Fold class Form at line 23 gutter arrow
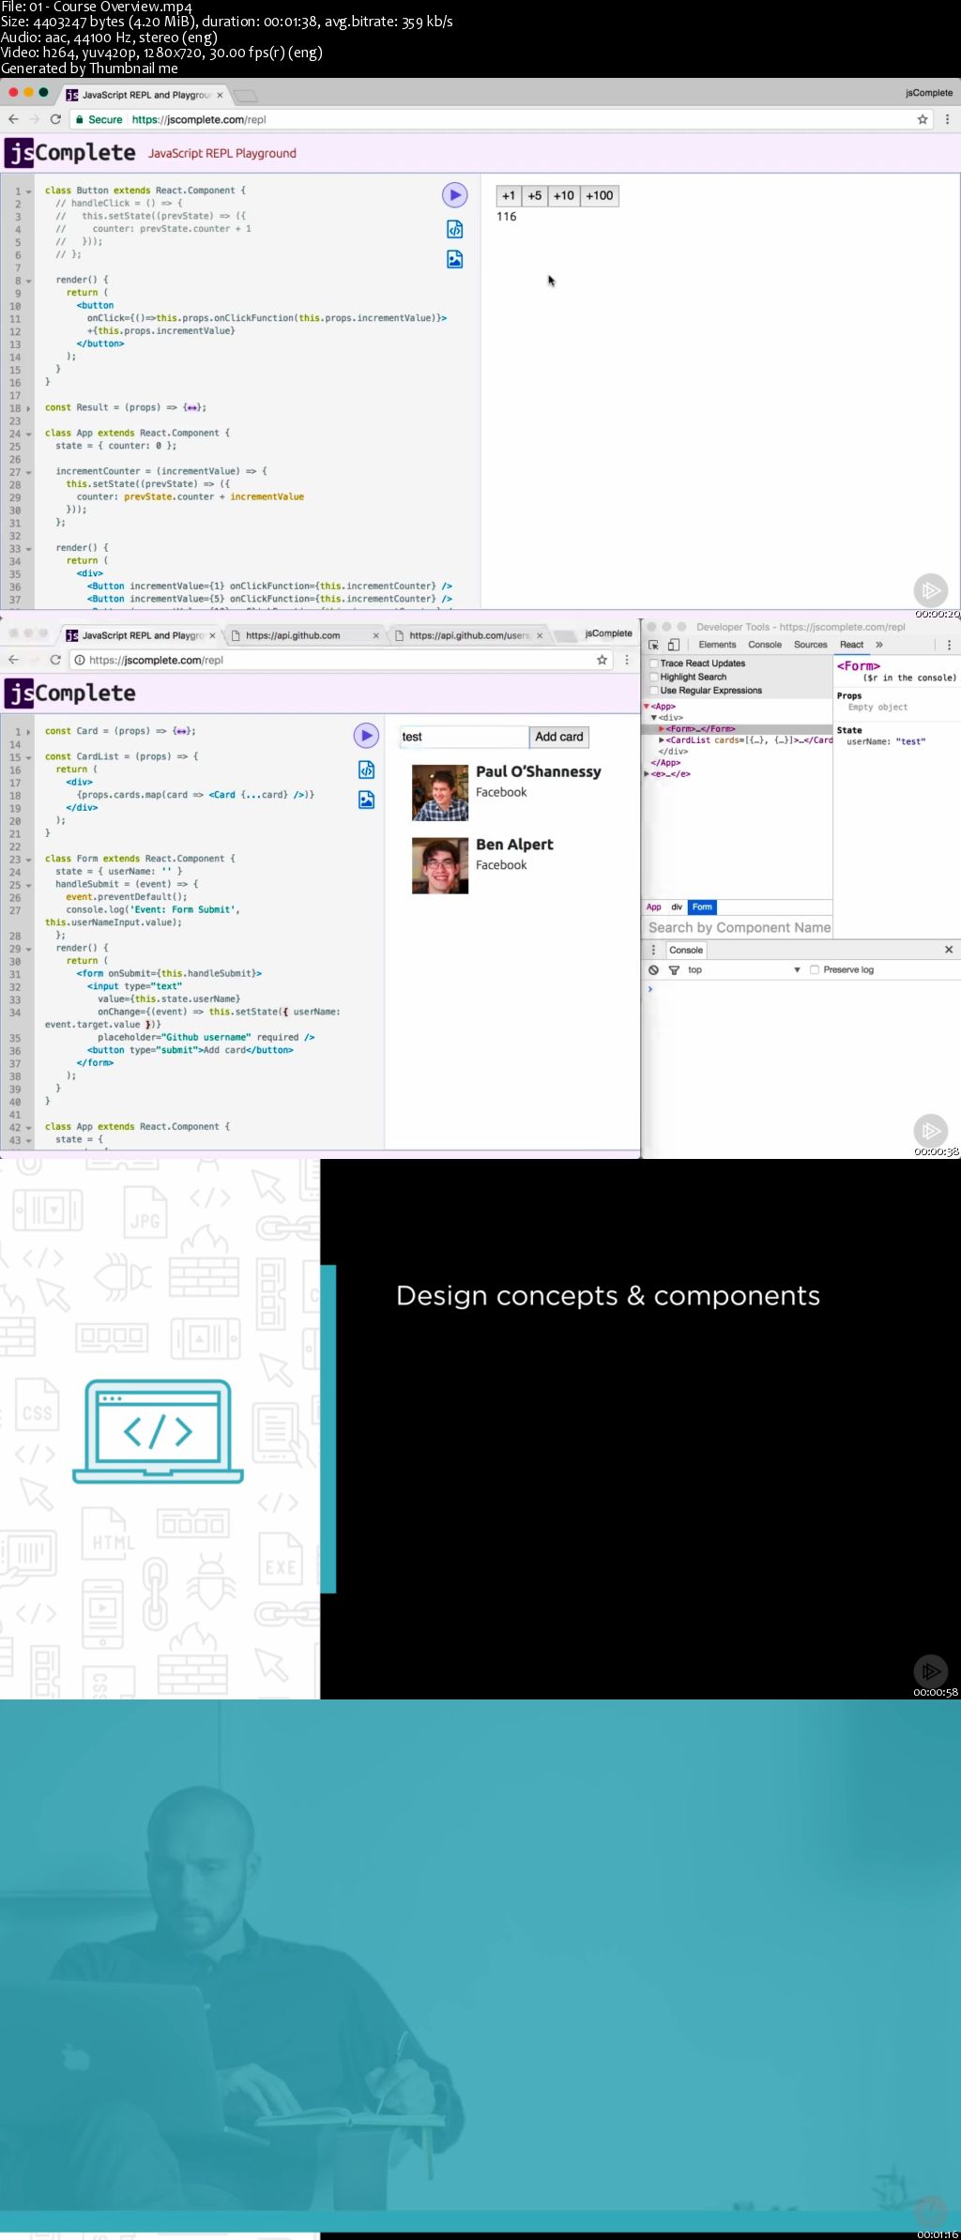 pyautogui.click(x=28, y=860)
